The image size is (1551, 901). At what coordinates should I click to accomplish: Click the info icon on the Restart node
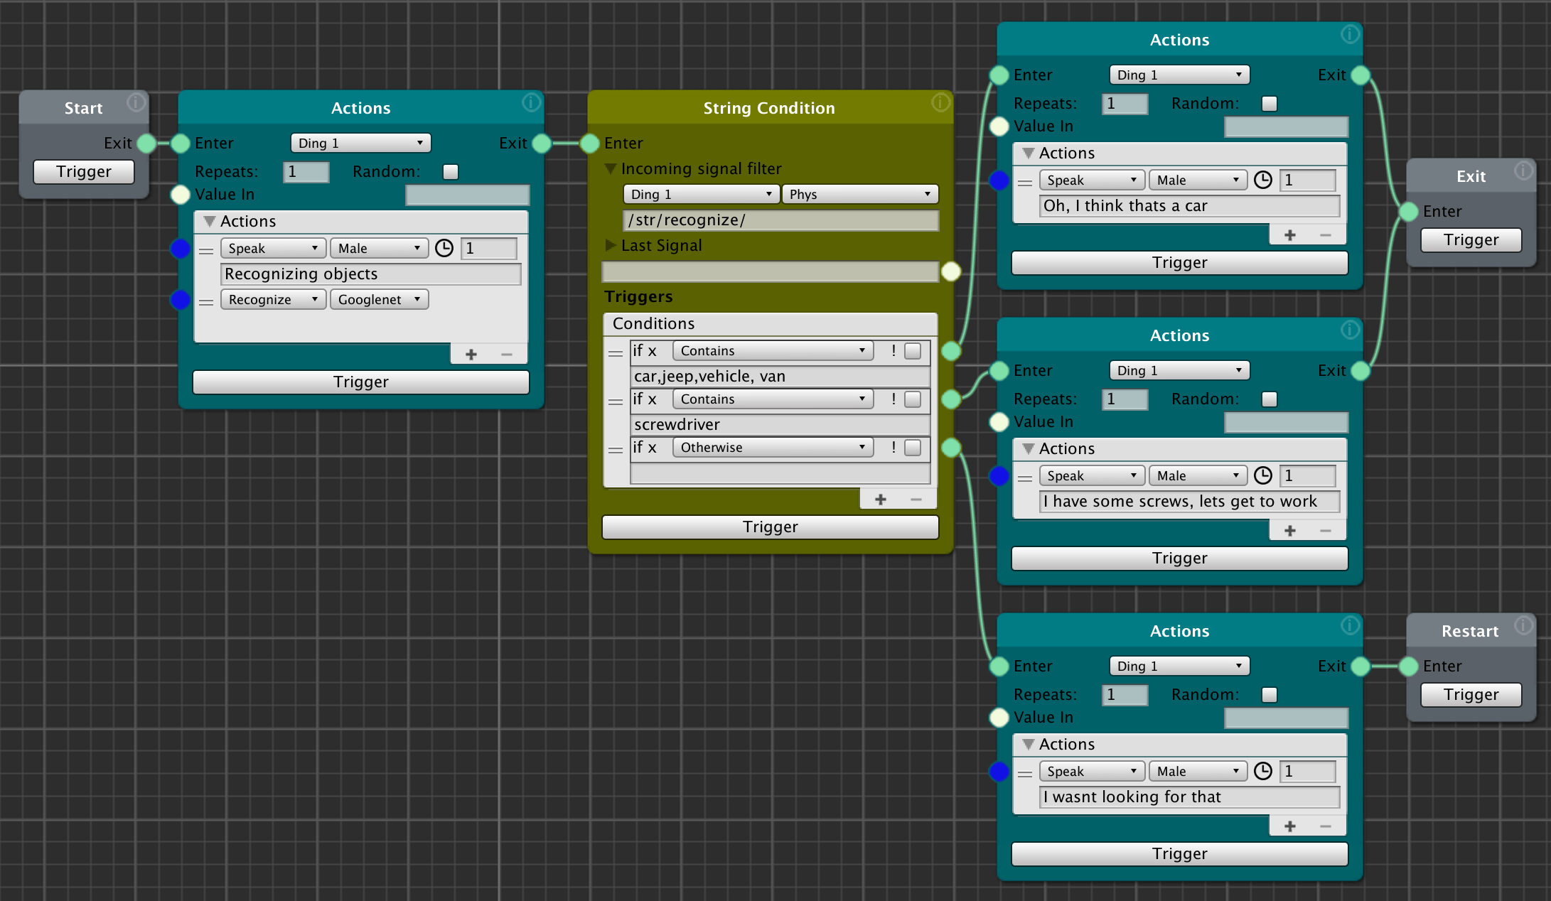[1523, 626]
